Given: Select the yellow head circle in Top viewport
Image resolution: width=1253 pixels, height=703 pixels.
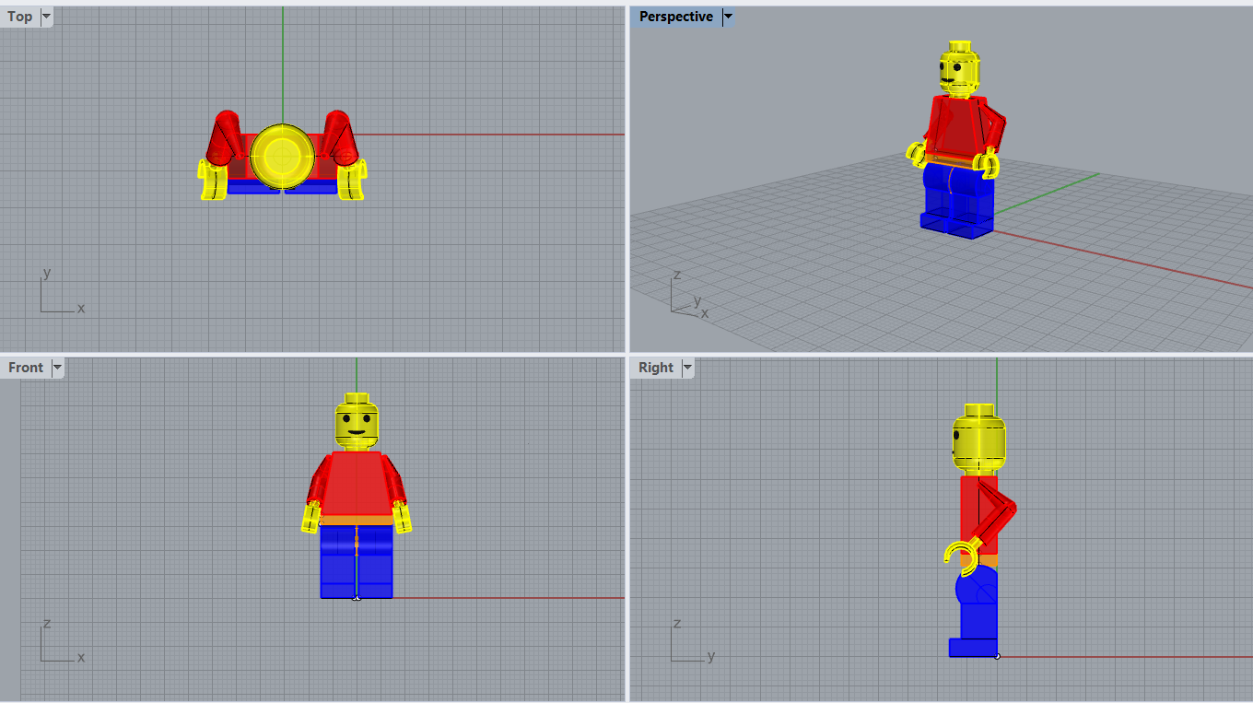Looking at the screenshot, I should [x=283, y=156].
